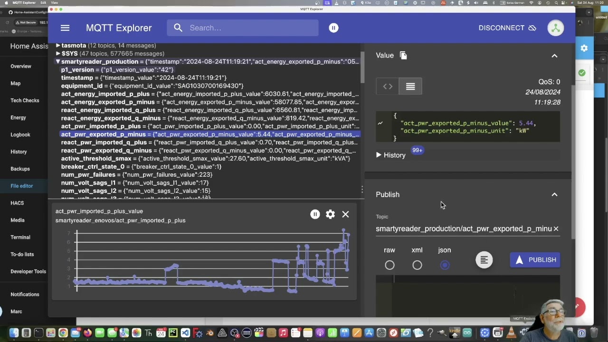This screenshot has width=608, height=342.
Task: Switch to raw text view icon
Action: (x=410, y=86)
